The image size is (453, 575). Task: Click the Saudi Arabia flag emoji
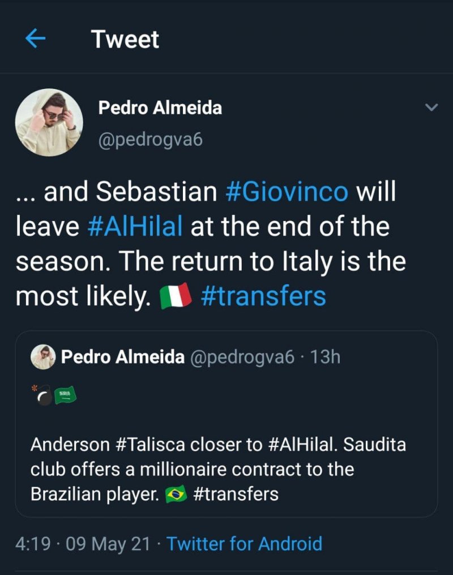point(65,395)
